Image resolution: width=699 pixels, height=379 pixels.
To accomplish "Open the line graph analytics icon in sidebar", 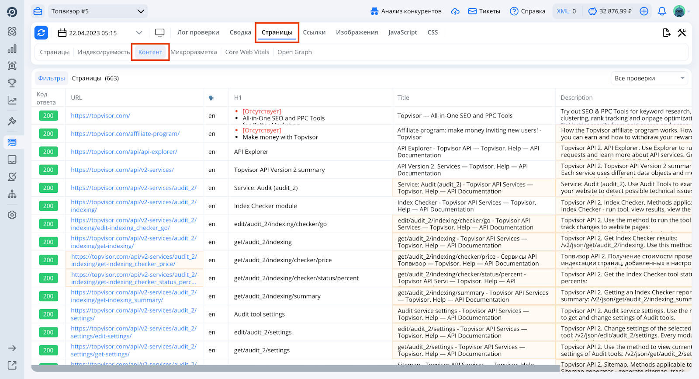I will pyautogui.click(x=12, y=100).
